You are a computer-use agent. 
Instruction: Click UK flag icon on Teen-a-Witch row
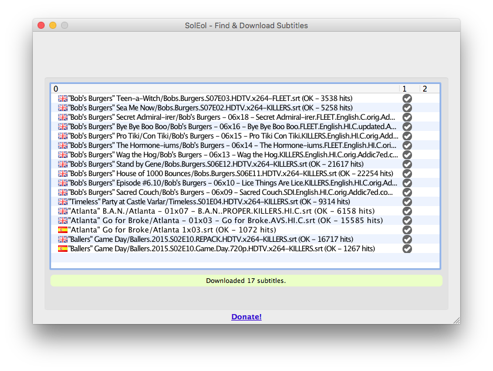(63, 99)
